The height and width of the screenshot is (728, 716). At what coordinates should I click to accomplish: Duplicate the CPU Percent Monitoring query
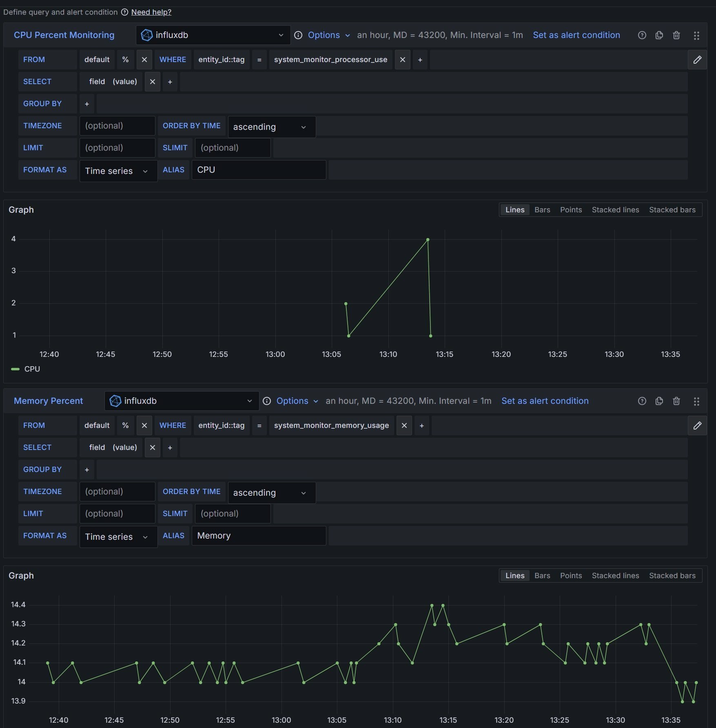click(x=659, y=35)
